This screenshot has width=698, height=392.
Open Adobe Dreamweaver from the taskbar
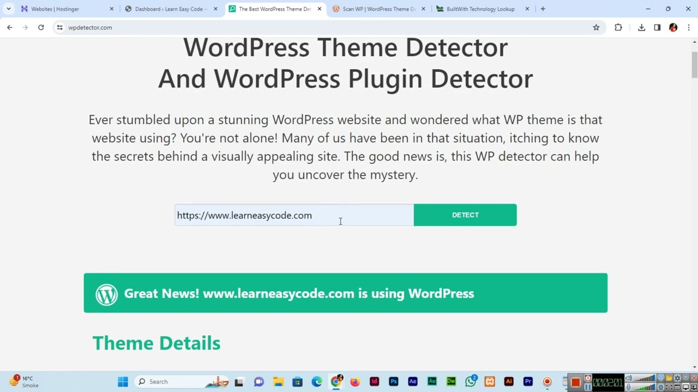click(451, 382)
